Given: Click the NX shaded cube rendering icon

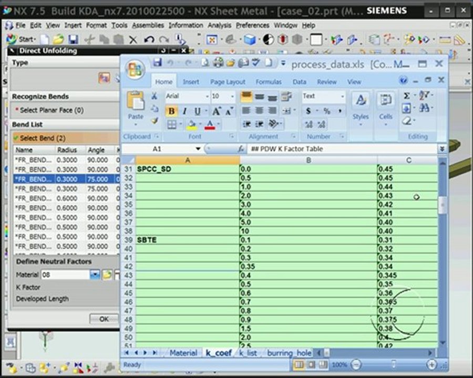Looking at the screenshot, I should (249, 39).
